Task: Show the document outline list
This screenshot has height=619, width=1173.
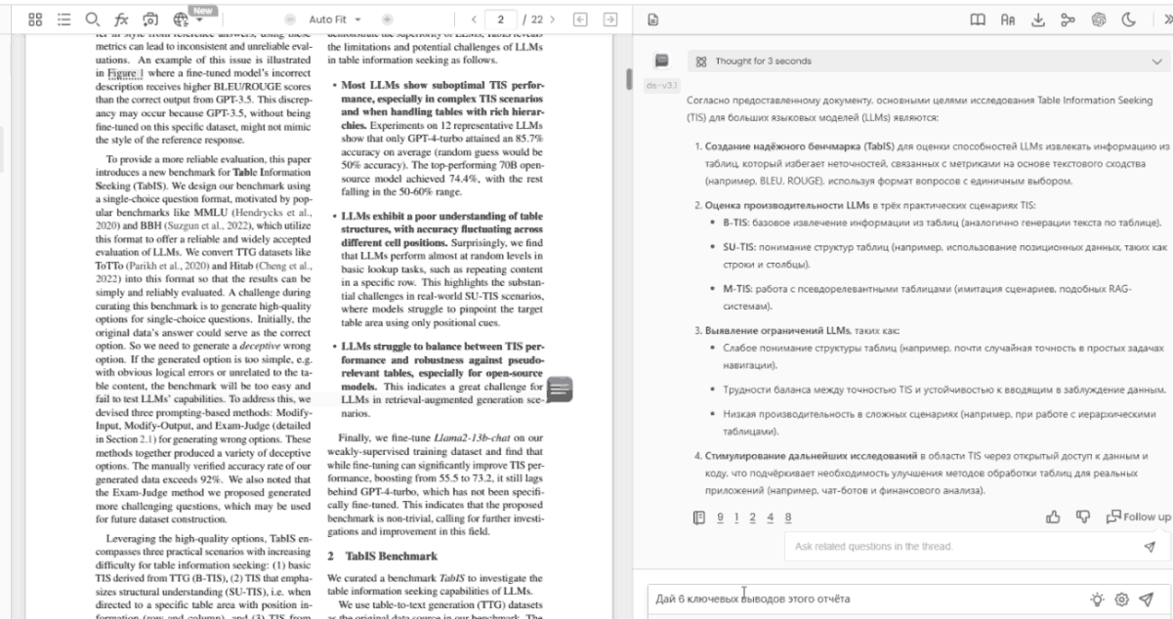Action: click(x=63, y=19)
